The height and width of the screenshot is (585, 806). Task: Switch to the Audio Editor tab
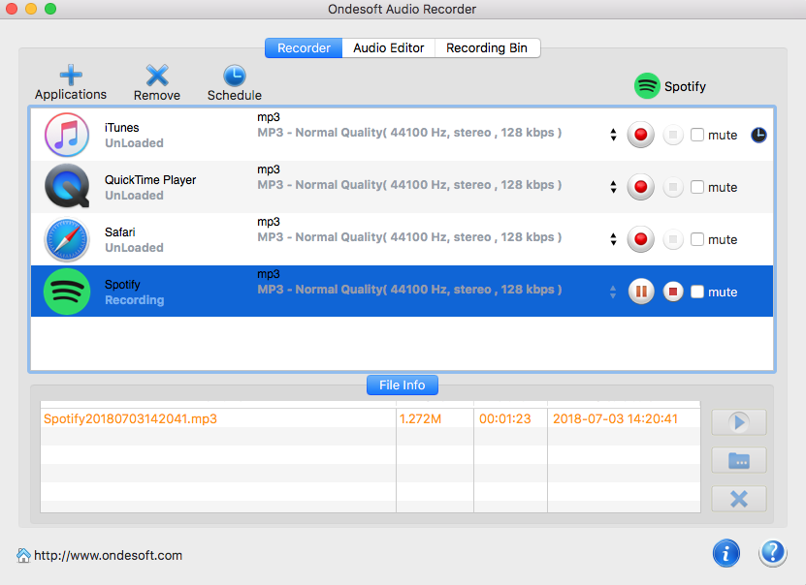tap(388, 46)
